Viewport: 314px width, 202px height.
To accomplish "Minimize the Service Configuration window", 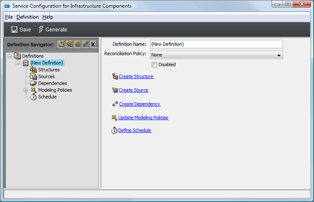I will (277, 4).
